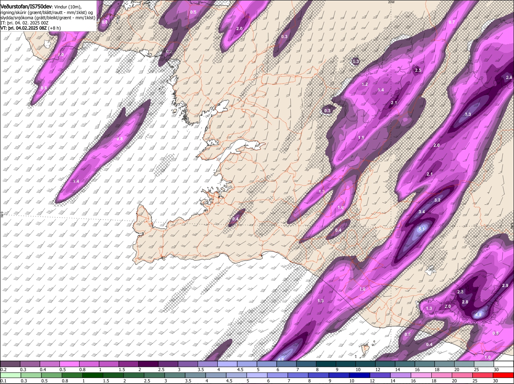Click the 0.7 precipitation value label
Image resolution: width=514 pixels, height=384 pixels.
pos(452,22)
